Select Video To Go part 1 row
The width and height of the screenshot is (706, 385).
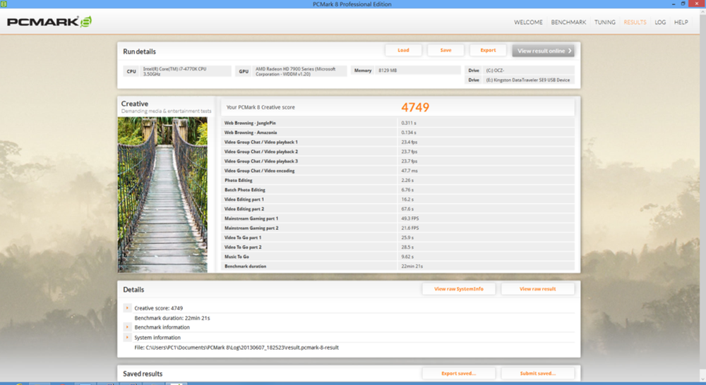pos(398,238)
